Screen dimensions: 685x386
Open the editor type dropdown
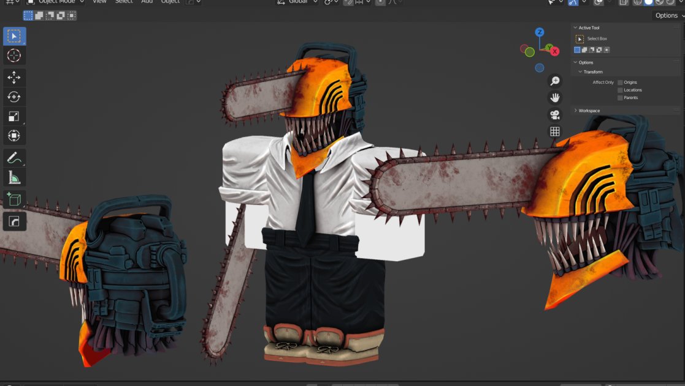(12, 2)
